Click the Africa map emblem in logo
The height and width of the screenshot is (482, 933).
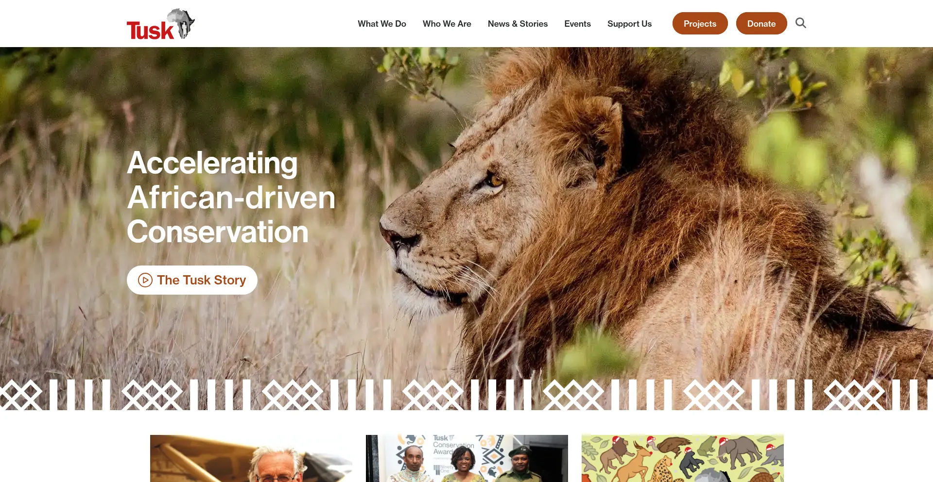click(182, 23)
